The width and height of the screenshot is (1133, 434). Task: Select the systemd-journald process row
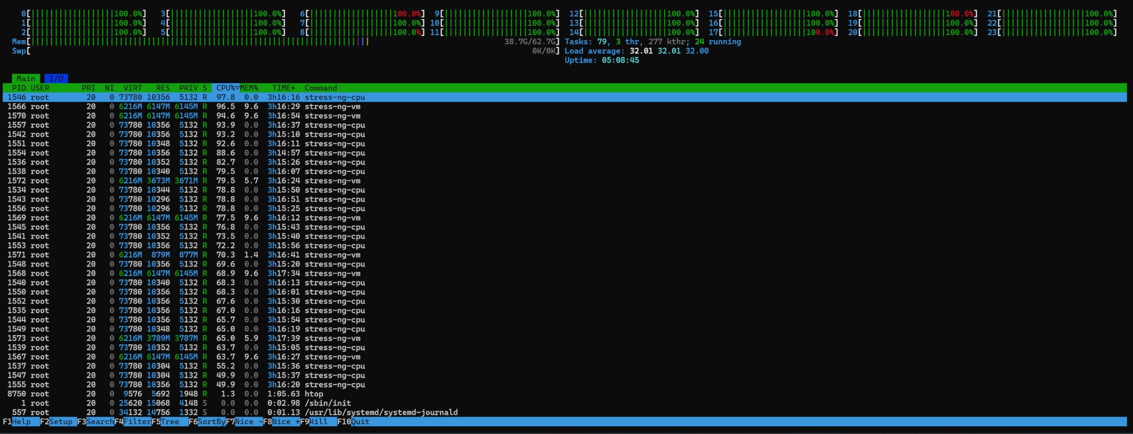[x=565, y=412]
